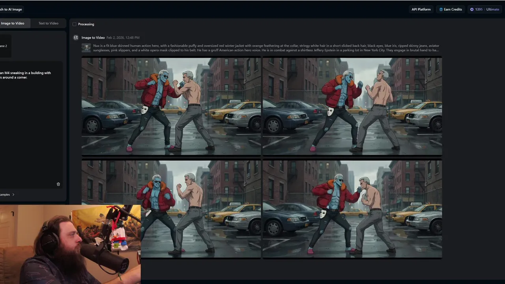Click the credits coin icon
Viewport: 505px width, 284px height.
[472, 9]
